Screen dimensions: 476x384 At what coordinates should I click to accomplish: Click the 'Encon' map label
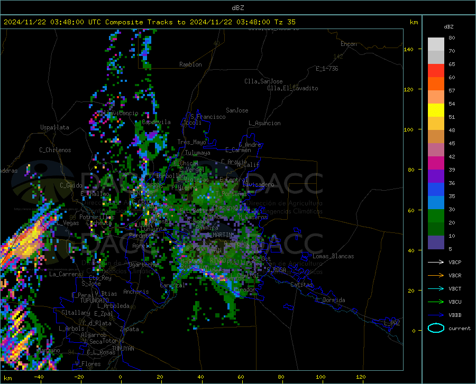point(349,44)
